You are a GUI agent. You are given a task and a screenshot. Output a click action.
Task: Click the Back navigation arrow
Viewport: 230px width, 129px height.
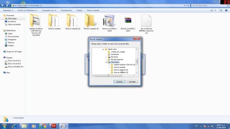[3, 5]
